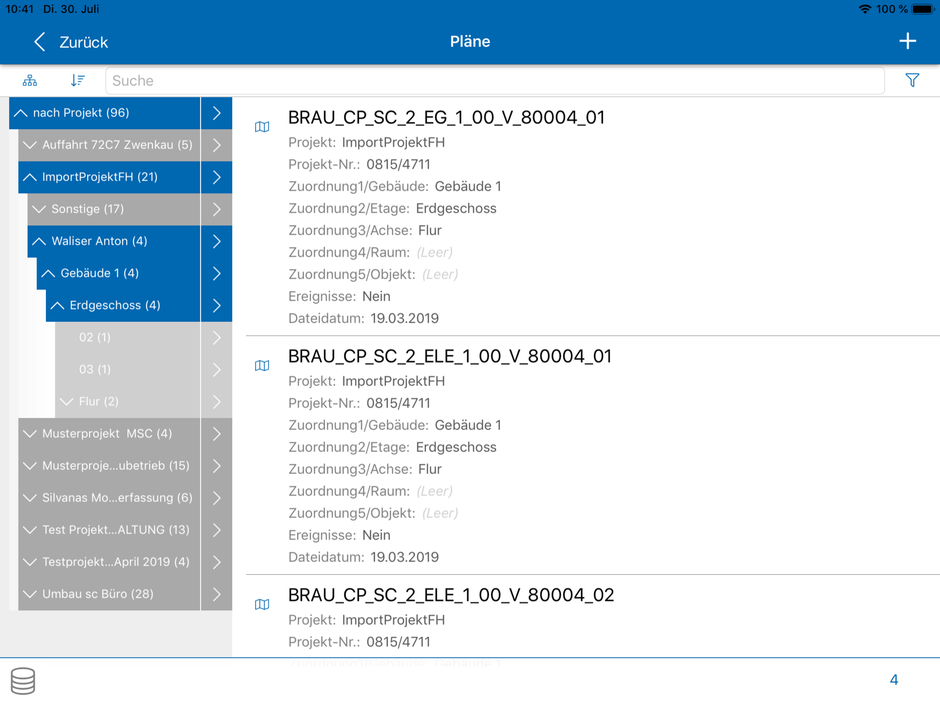
Task: Open map icon of BRAU_CP_SC_2_EG_1_00_V_80004_01
Action: 262,127
